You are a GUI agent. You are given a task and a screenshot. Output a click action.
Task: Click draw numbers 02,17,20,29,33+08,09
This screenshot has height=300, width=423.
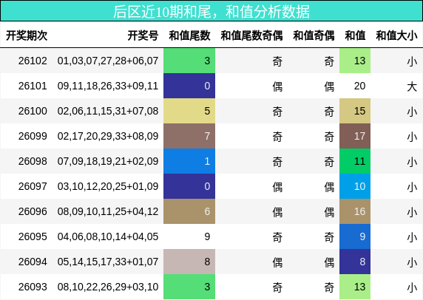(108, 136)
